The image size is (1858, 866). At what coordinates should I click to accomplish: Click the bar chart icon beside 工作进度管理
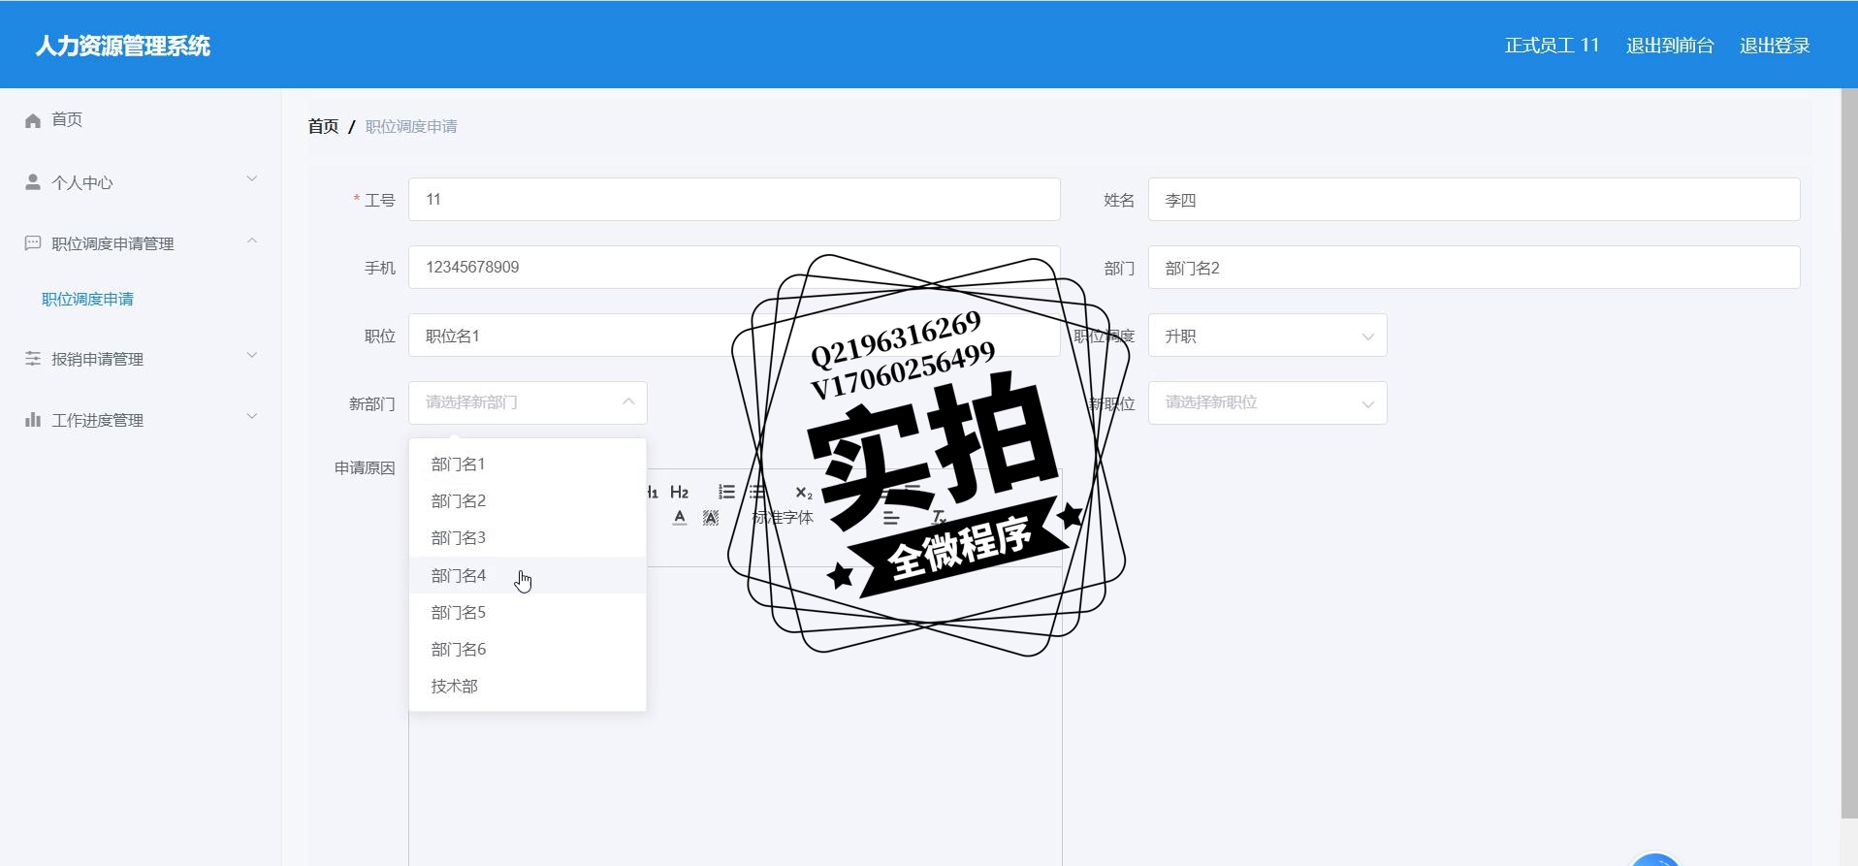tap(33, 420)
